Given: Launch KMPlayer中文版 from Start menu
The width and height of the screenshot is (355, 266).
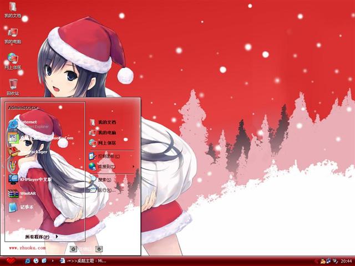Looking at the screenshot, I should [30, 180].
